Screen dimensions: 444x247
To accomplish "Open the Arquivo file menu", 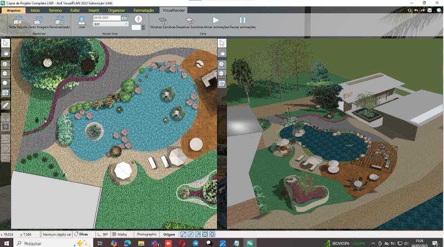I will pyautogui.click(x=13, y=10).
